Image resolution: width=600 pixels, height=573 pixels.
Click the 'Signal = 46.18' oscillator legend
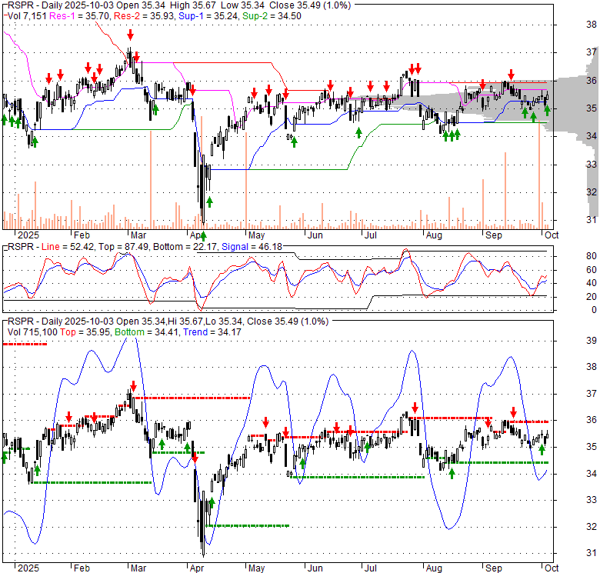(x=252, y=247)
